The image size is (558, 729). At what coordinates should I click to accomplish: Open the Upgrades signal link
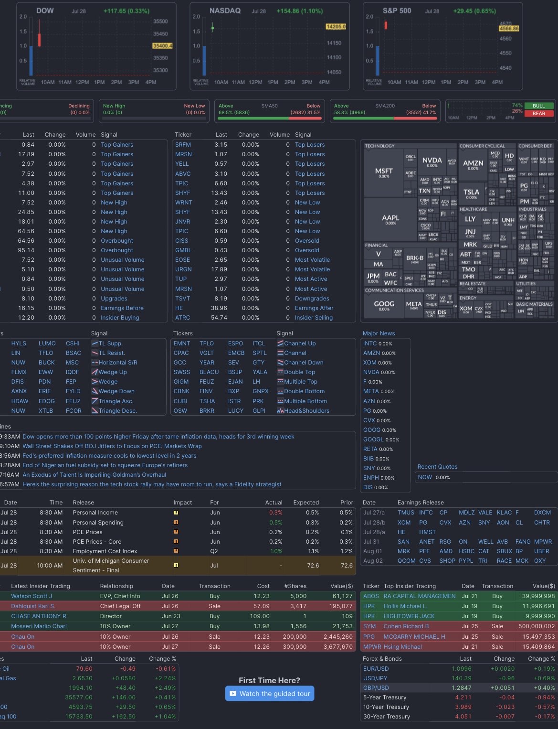pos(114,299)
